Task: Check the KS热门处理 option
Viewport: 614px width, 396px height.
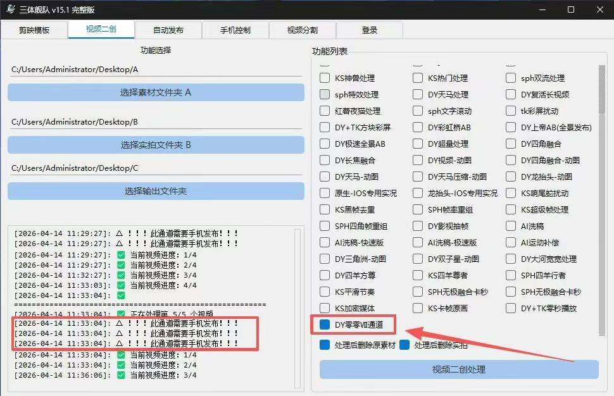Action: (x=418, y=78)
